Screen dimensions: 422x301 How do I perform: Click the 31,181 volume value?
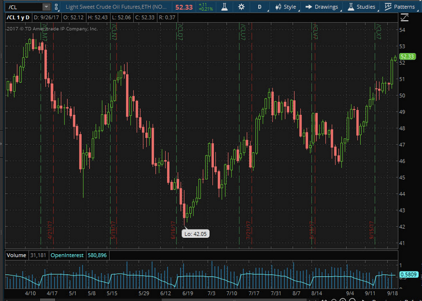pos(38,255)
